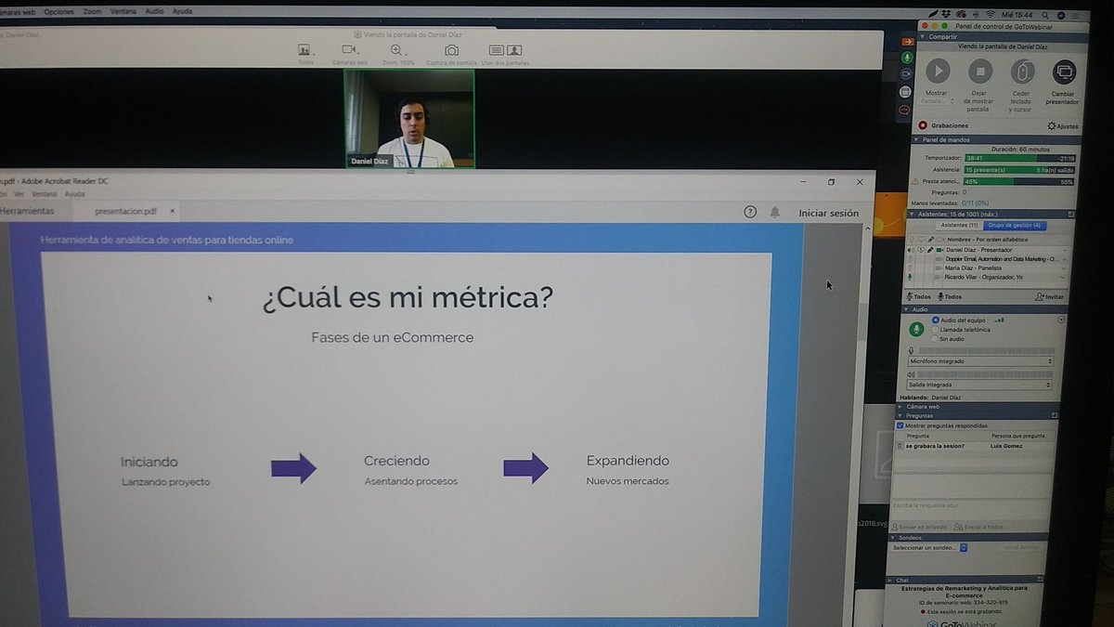
Task: Click the Wi-Fi menu bar icon
Action: click(990, 14)
